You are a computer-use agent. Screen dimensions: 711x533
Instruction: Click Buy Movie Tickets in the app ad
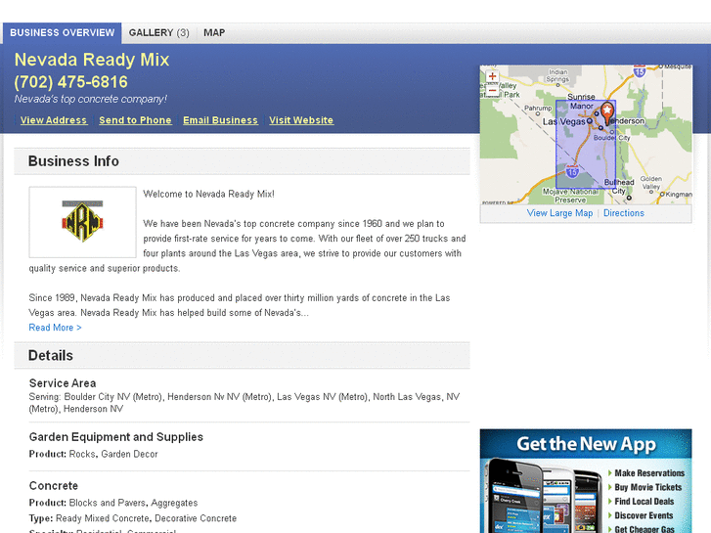(648, 487)
